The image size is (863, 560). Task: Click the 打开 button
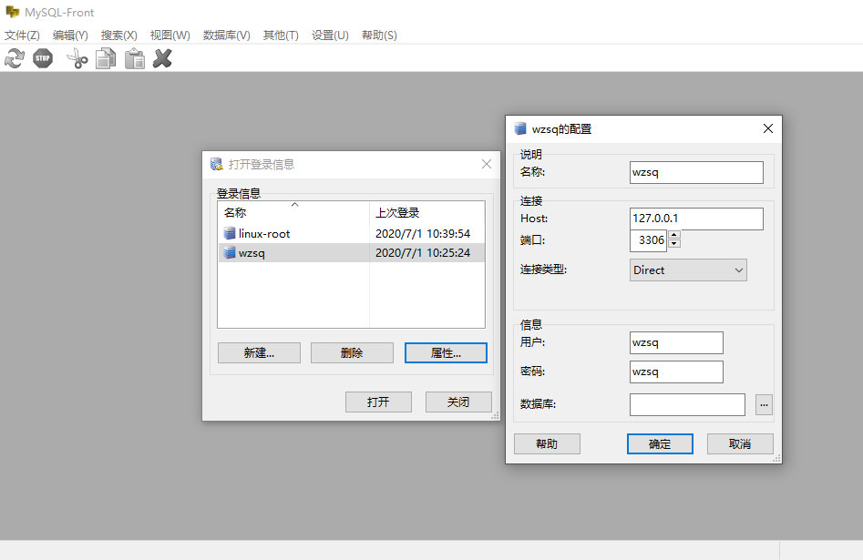[379, 402]
